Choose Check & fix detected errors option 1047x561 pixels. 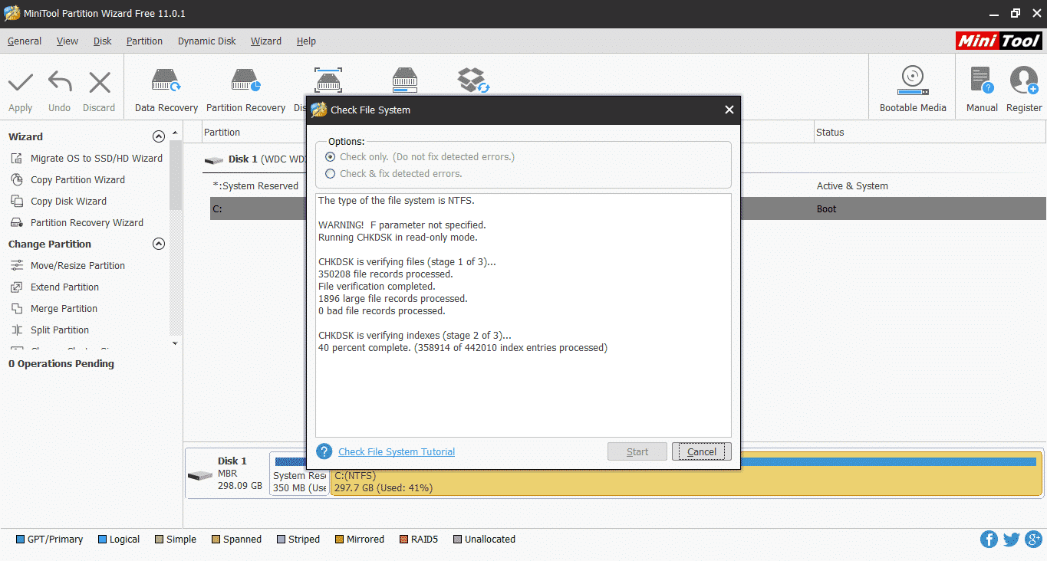(x=330, y=172)
